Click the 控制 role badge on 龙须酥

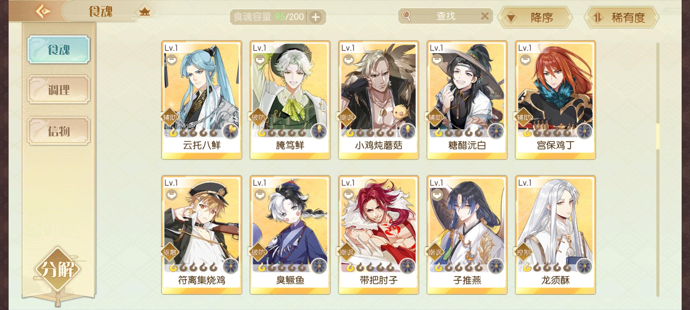(523, 252)
